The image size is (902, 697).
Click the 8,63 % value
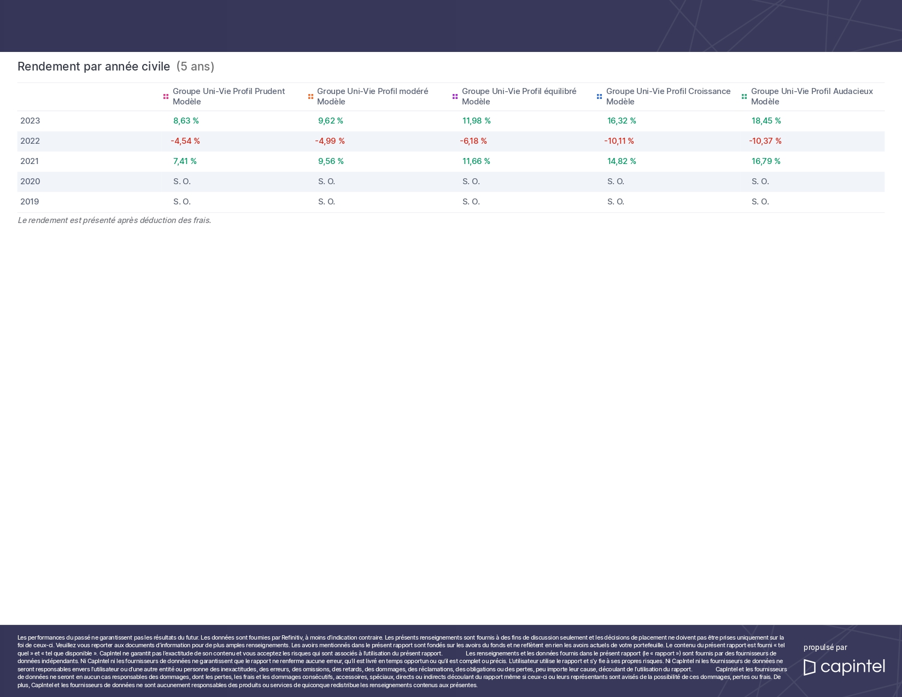tap(186, 121)
